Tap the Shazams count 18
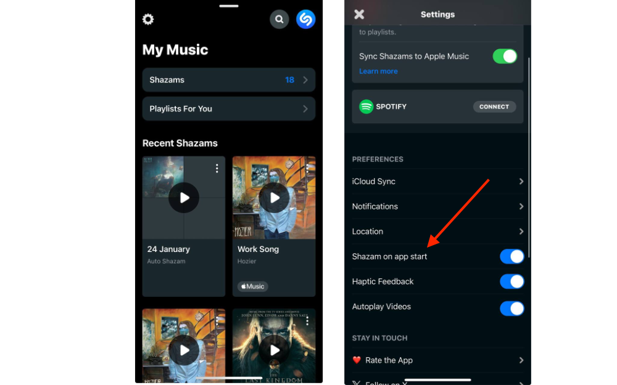Screen dimensions: 617x385 pos(289,79)
